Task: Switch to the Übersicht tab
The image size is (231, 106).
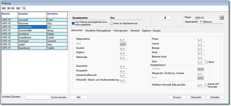Action: tap(135, 31)
